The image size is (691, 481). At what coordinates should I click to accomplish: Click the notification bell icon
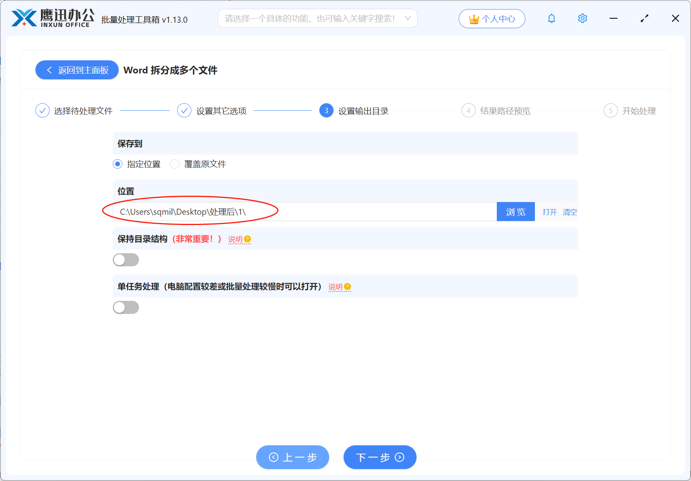pos(551,18)
